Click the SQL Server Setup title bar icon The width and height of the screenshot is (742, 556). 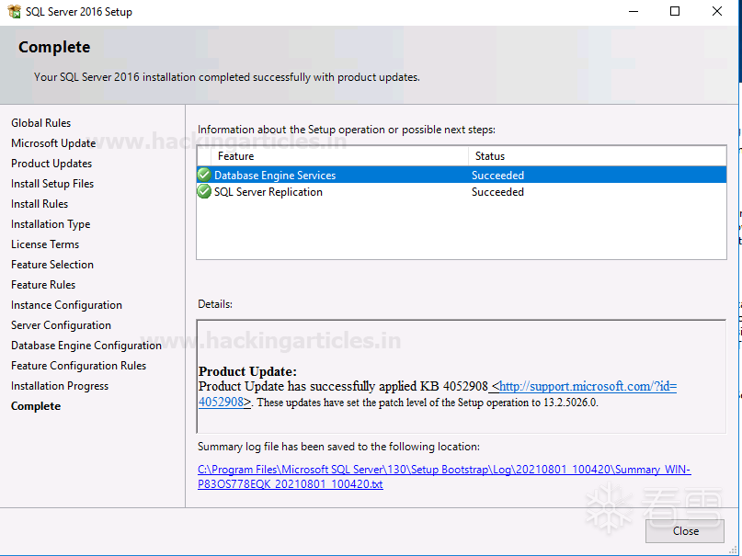[x=13, y=12]
